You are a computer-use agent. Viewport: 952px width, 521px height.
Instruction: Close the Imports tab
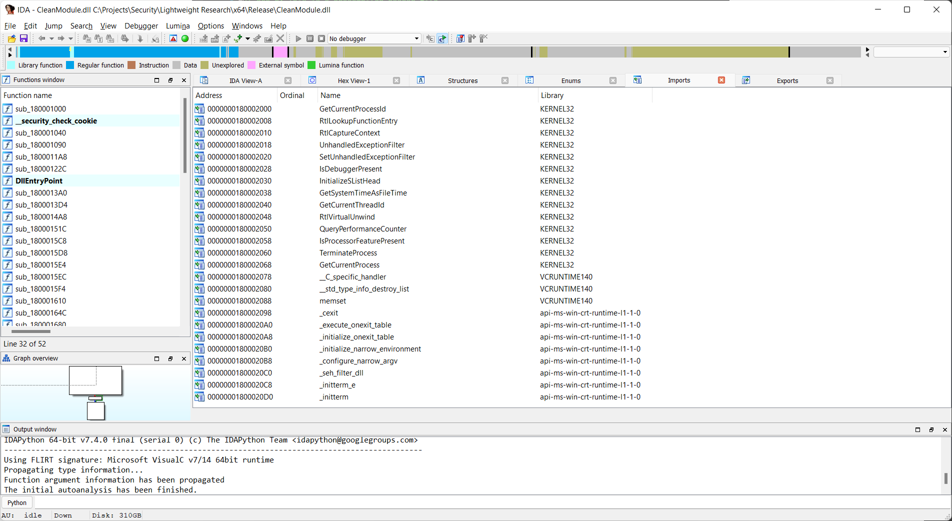721,80
